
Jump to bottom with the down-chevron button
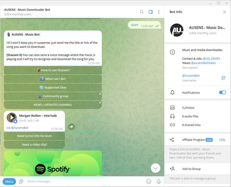[155, 168]
